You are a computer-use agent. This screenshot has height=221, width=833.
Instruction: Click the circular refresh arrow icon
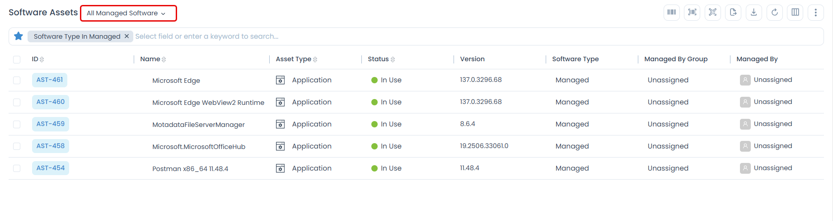pos(774,12)
